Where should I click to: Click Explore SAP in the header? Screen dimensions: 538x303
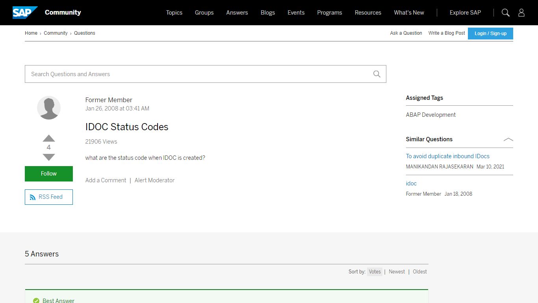point(465,13)
